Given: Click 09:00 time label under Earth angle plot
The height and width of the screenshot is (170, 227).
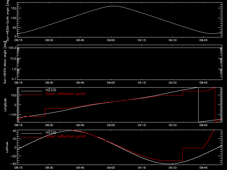Looking at the screenshot, I should click(x=111, y=40).
